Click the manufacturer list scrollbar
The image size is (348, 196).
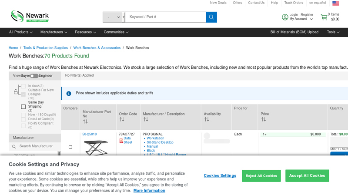(59, 153)
